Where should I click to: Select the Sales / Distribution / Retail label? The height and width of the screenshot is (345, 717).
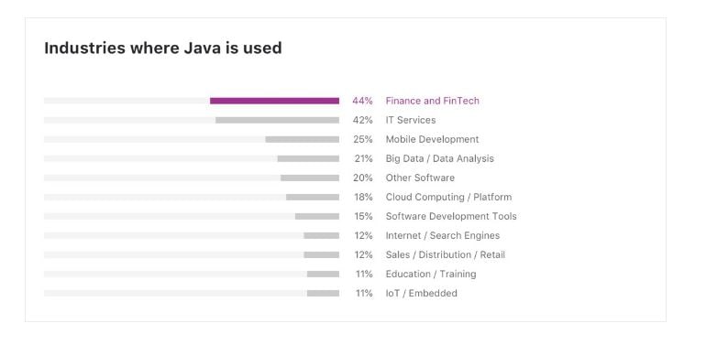coord(446,254)
